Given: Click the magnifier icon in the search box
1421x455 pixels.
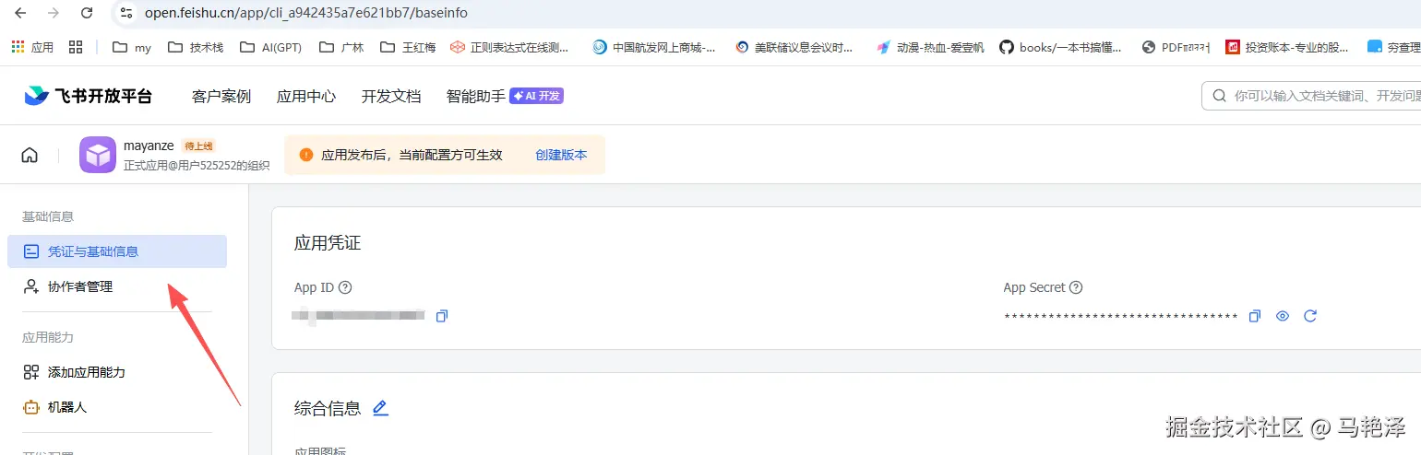Looking at the screenshot, I should 1219,96.
